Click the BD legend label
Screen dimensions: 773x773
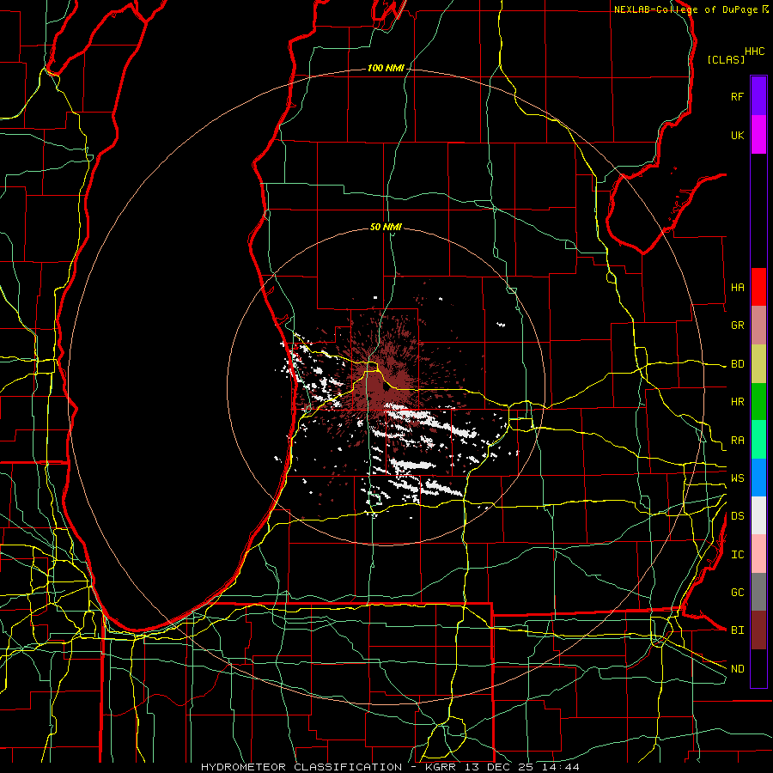(x=737, y=364)
